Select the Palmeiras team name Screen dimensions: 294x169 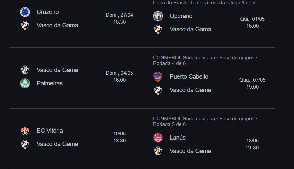pyautogui.click(x=50, y=83)
